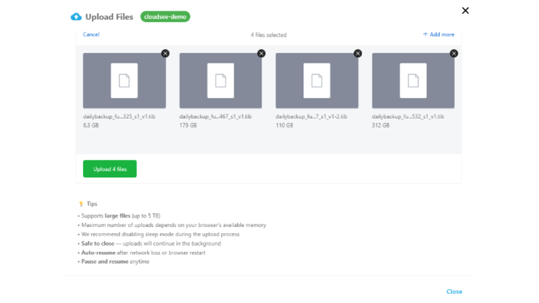The width and height of the screenshot is (539, 303).
Task: Click the 325_s1_v1.tib file name
Action: (119, 117)
